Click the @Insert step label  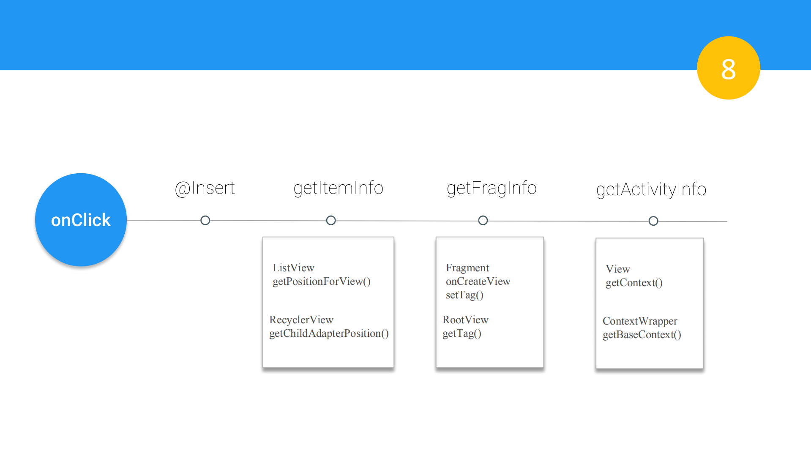click(205, 188)
